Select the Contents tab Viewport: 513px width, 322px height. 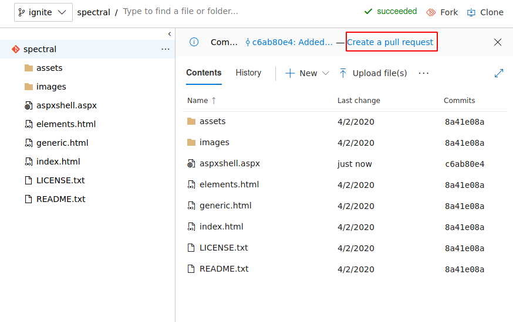click(x=204, y=73)
